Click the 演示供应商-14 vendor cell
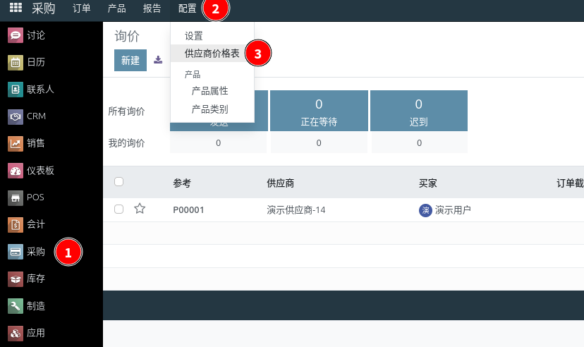This screenshot has height=347, width=584. tap(296, 210)
